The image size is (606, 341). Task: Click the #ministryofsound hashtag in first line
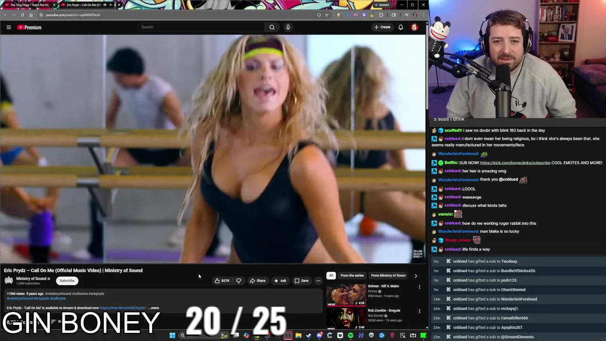(58, 294)
